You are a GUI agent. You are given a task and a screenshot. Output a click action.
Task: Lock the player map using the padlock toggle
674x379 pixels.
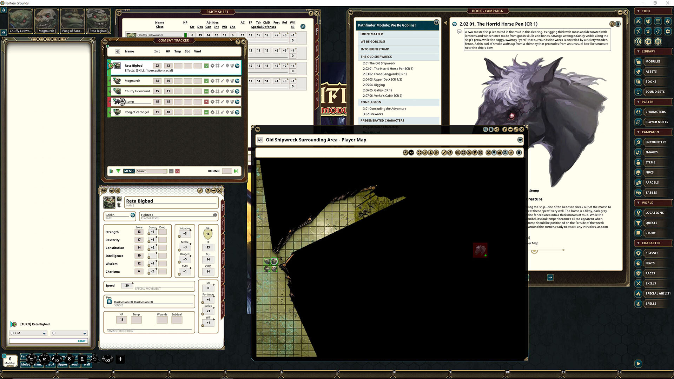pyautogui.click(x=519, y=152)
